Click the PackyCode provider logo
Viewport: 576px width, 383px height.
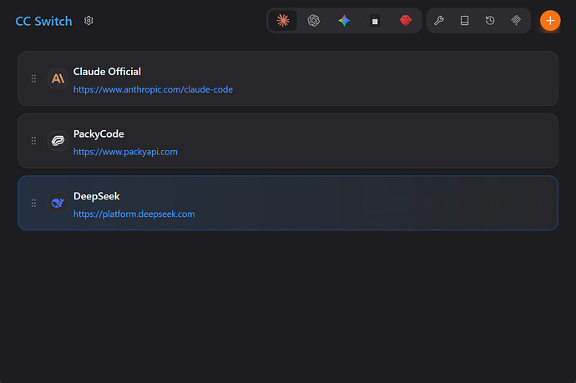point(58,141)
